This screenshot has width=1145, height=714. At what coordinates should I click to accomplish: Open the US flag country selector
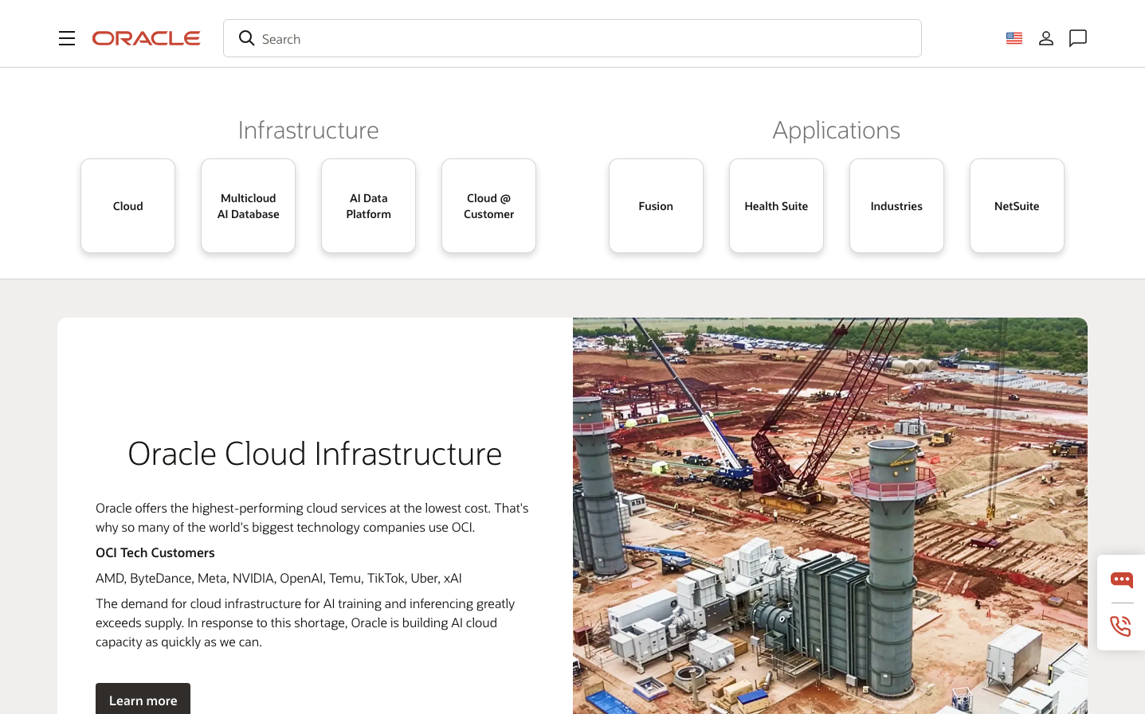pos(1014,38)
